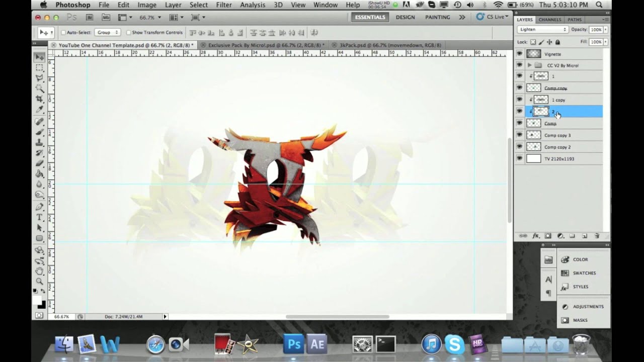Screen dimensions: 644x362
Task: Open the Adjustments panel
Action: point(583,307)
